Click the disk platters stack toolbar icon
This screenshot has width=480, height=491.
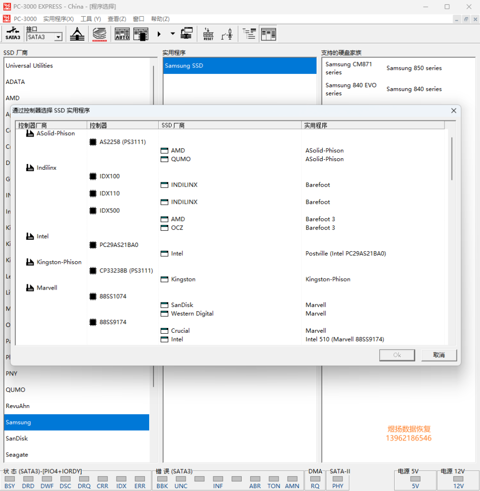pyautogui.click(x=100, y=34)
